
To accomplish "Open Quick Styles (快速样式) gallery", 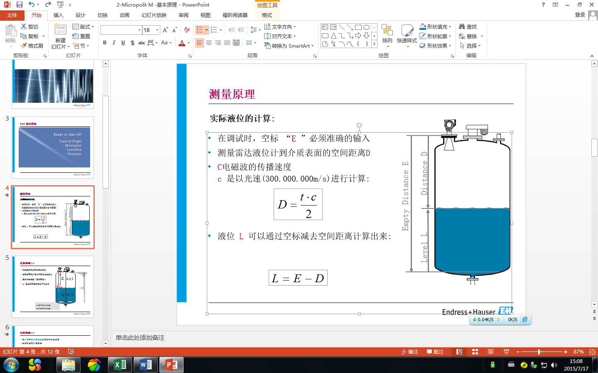I will pyautogui.click(x=407, y=35).
